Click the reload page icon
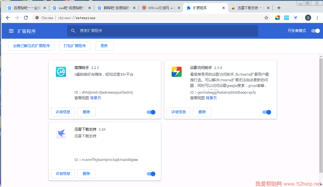This screenshot has height=187, width=323. [26, 18]
